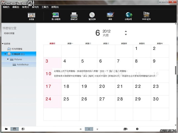Switch to folder view at bottom left
The width and height of the screenshot is (178, 133).
point(6,129)
